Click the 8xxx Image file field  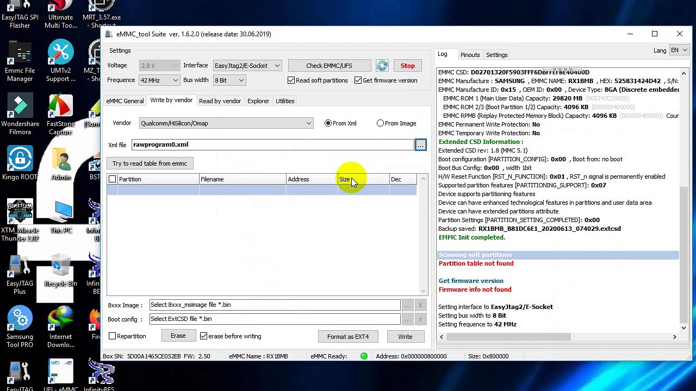pos(275,305)
